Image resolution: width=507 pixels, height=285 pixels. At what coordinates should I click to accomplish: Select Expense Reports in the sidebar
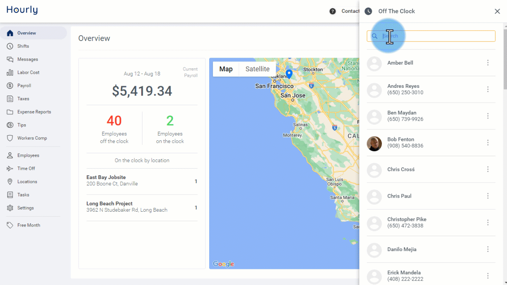34,112
